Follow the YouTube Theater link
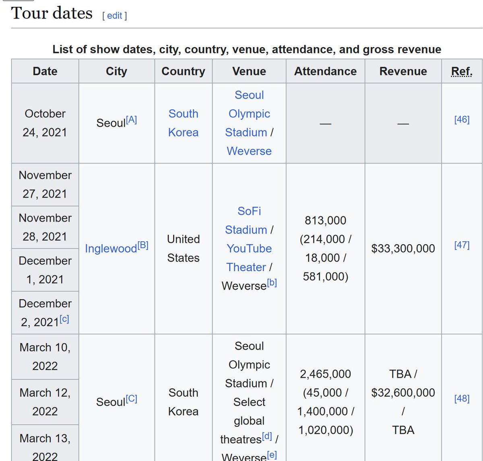Viewport: 483px width, 461px height. [x=249, y=248]
